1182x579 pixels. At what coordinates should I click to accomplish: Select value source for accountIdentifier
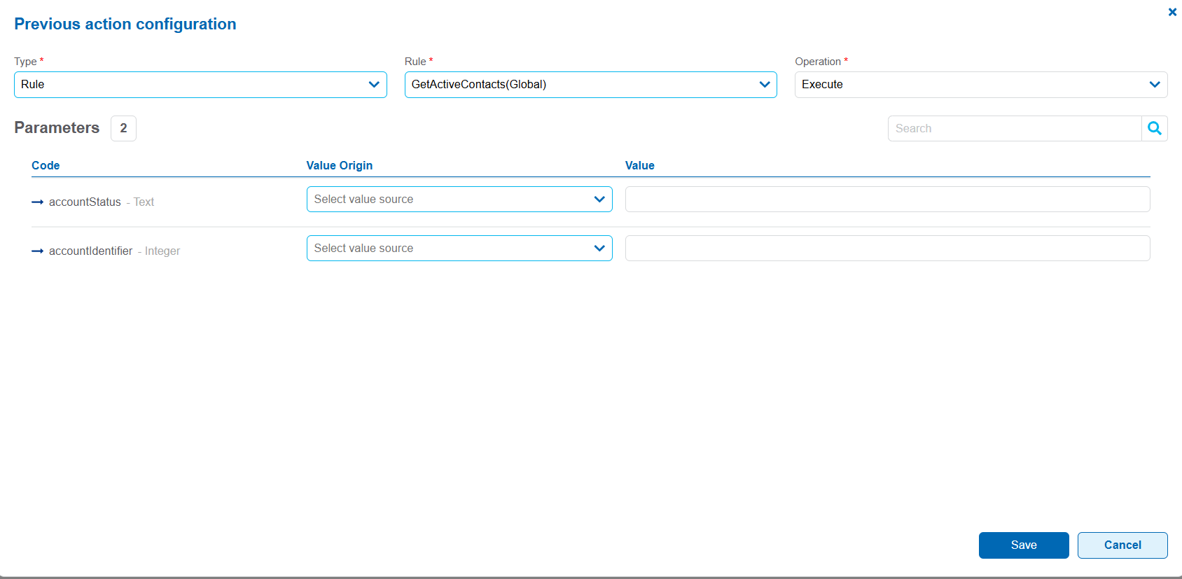pyautogui.click(x=459, y=248)
